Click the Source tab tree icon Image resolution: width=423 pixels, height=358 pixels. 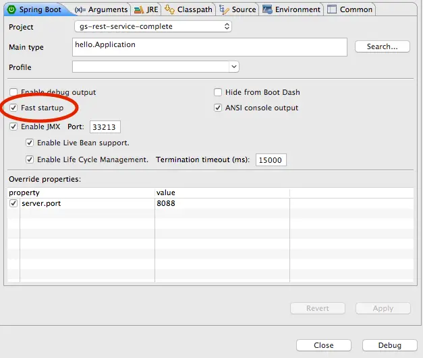click(x=224, y=9)
